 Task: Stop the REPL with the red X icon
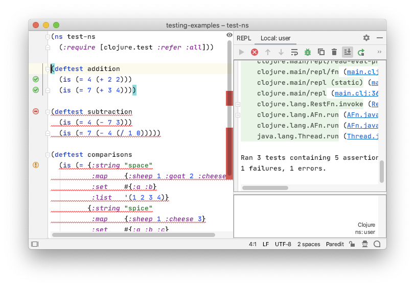pyautogui.click(x=255, y=52)
